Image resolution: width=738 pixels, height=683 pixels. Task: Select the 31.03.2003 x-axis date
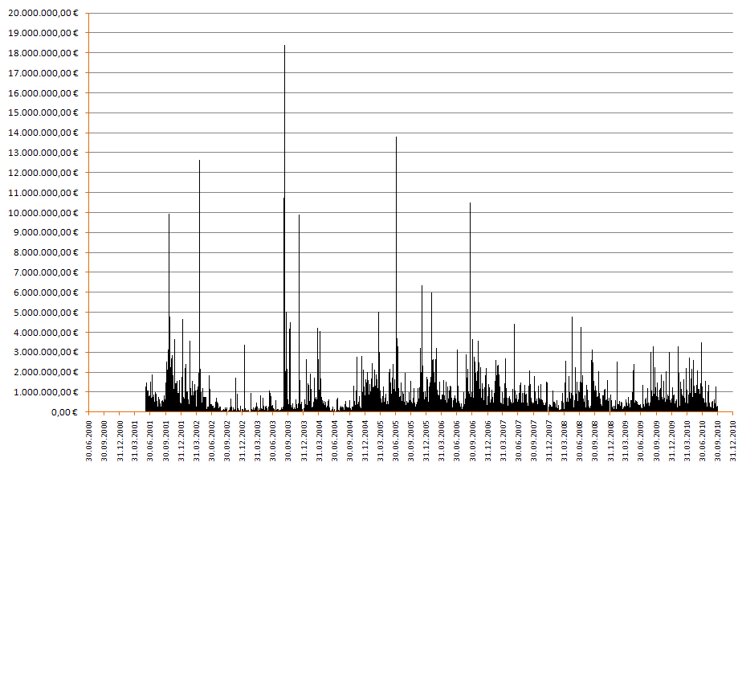tap(258, 441)
